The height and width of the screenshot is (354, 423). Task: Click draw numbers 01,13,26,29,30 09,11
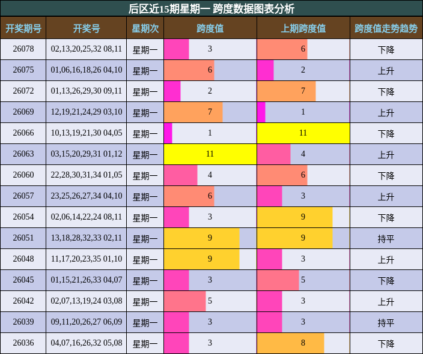(x=87, y=91)
